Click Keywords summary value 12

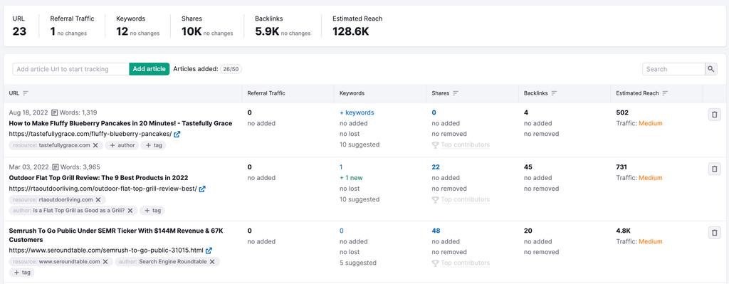(122, 31)
